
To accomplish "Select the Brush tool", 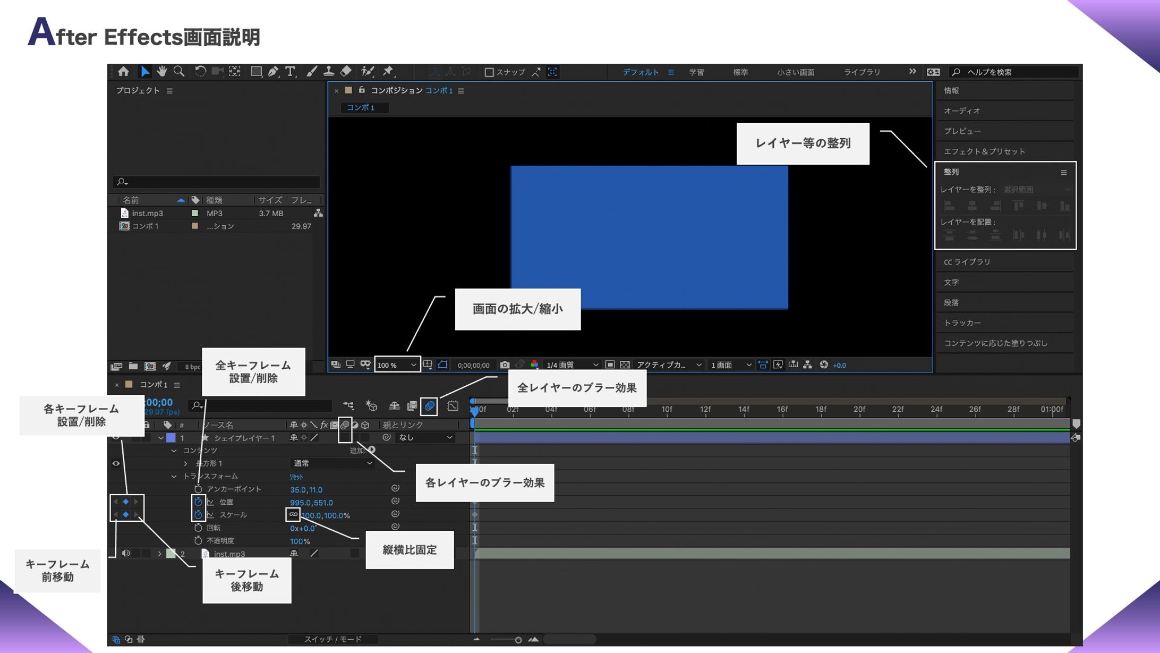I will tap(312, 72).
